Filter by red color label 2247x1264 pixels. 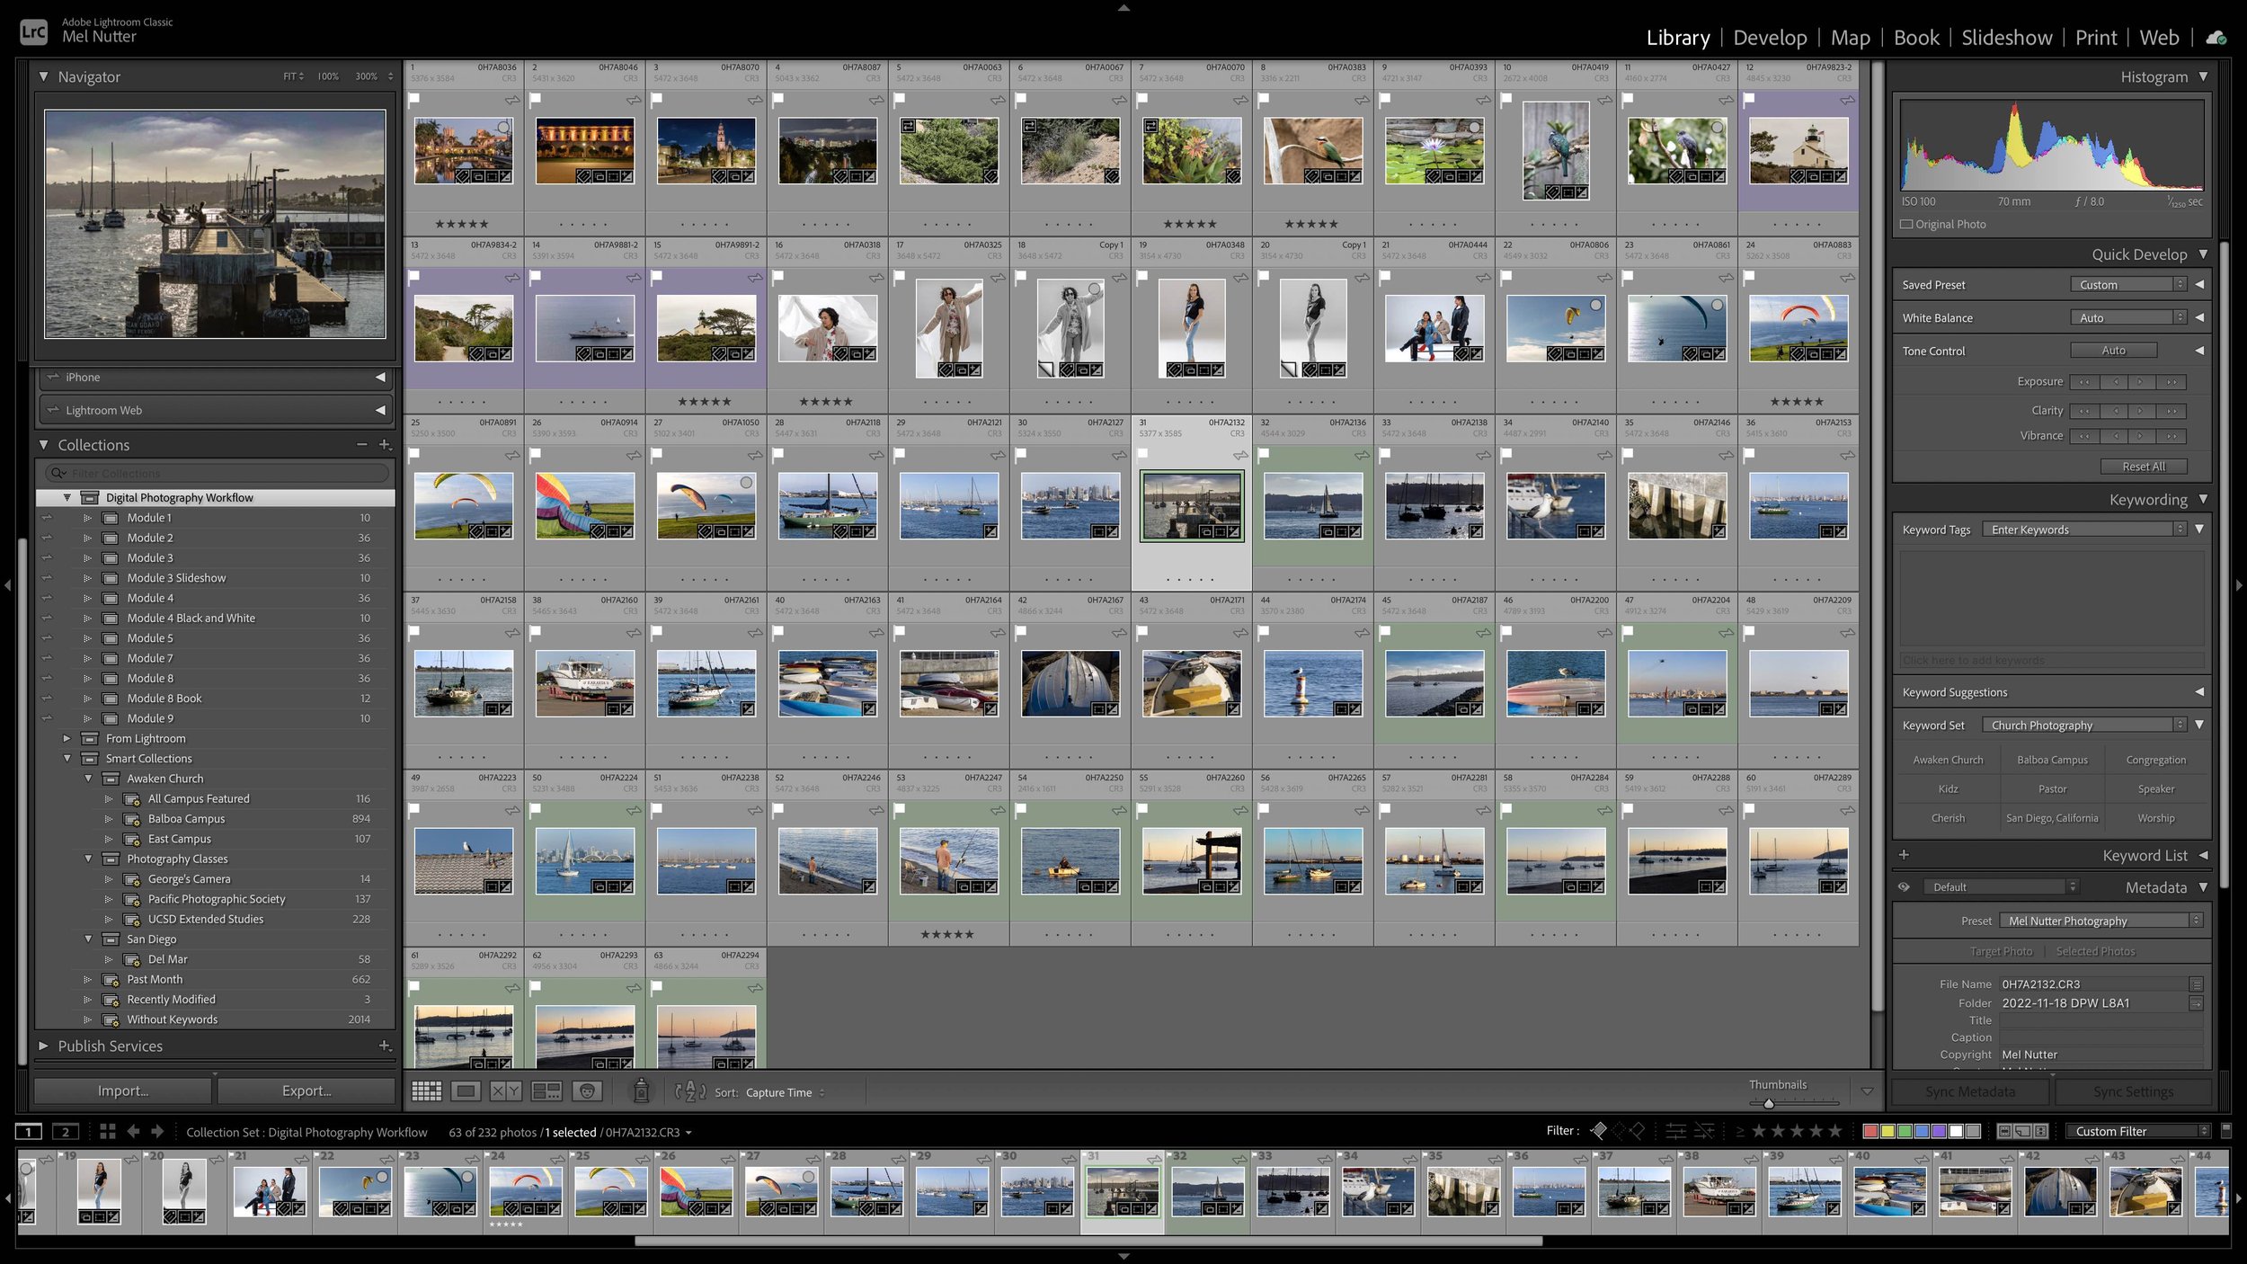click(1870, 1131)
